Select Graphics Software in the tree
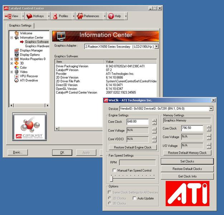 click(x=37, y=42)
